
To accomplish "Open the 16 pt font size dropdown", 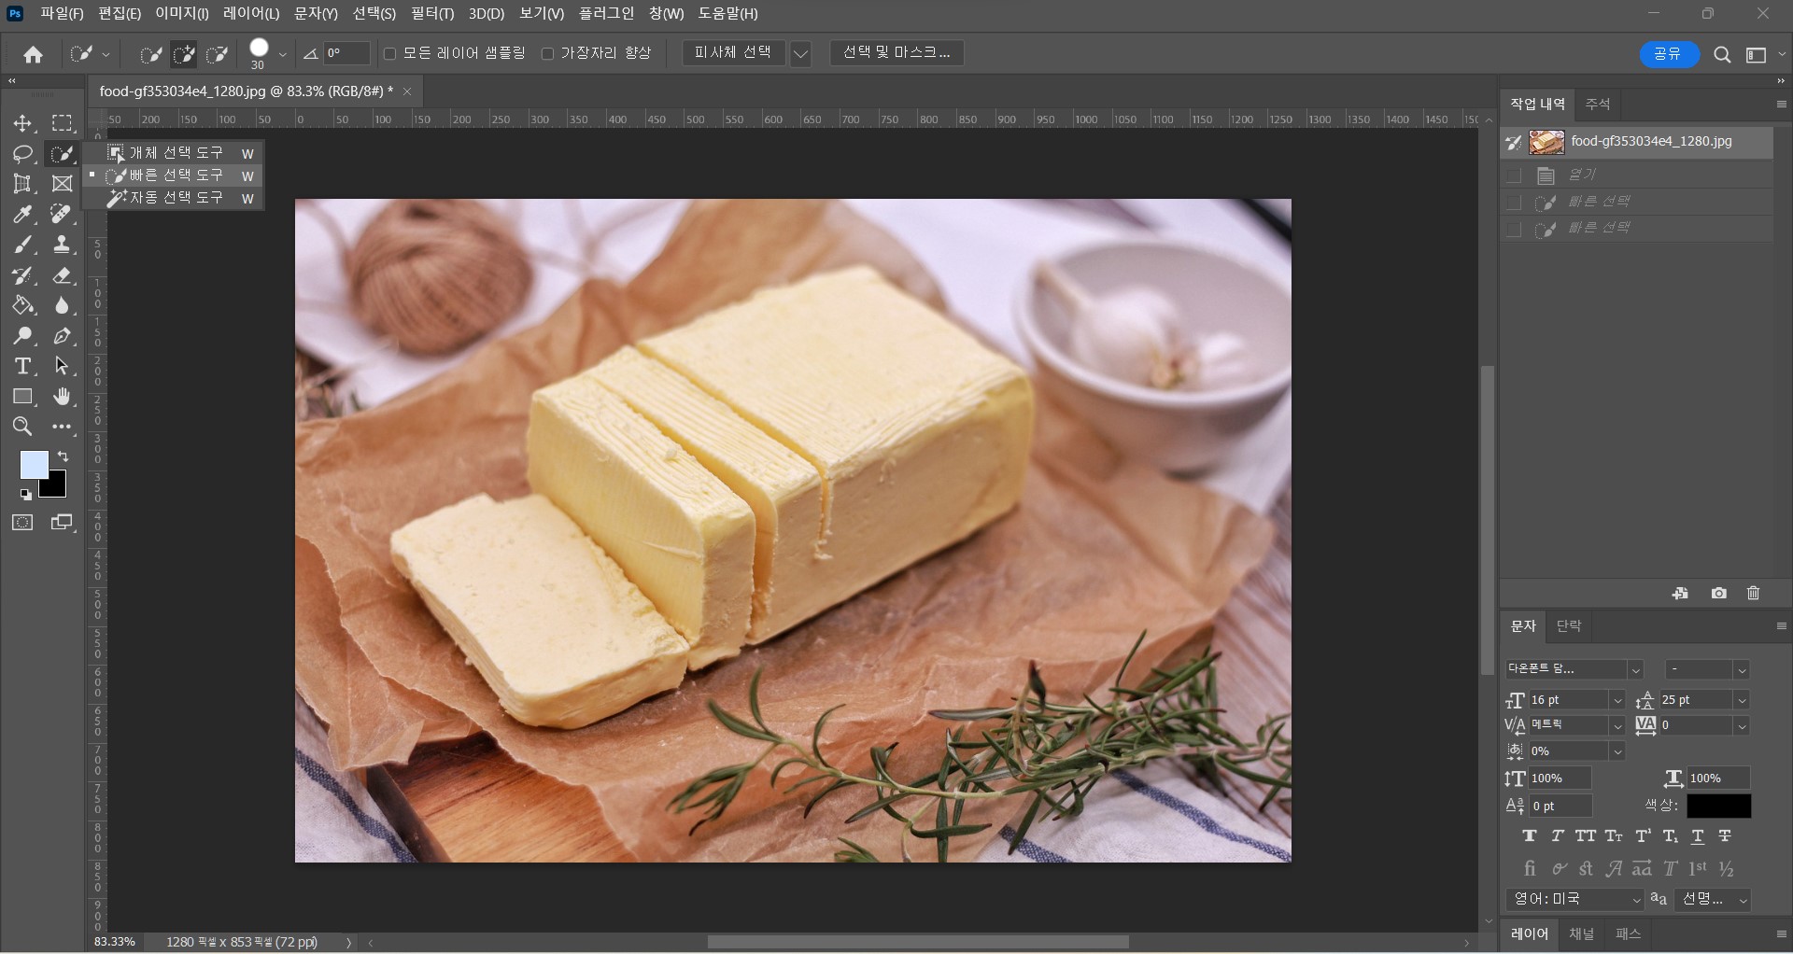I will pos(1617,700).
